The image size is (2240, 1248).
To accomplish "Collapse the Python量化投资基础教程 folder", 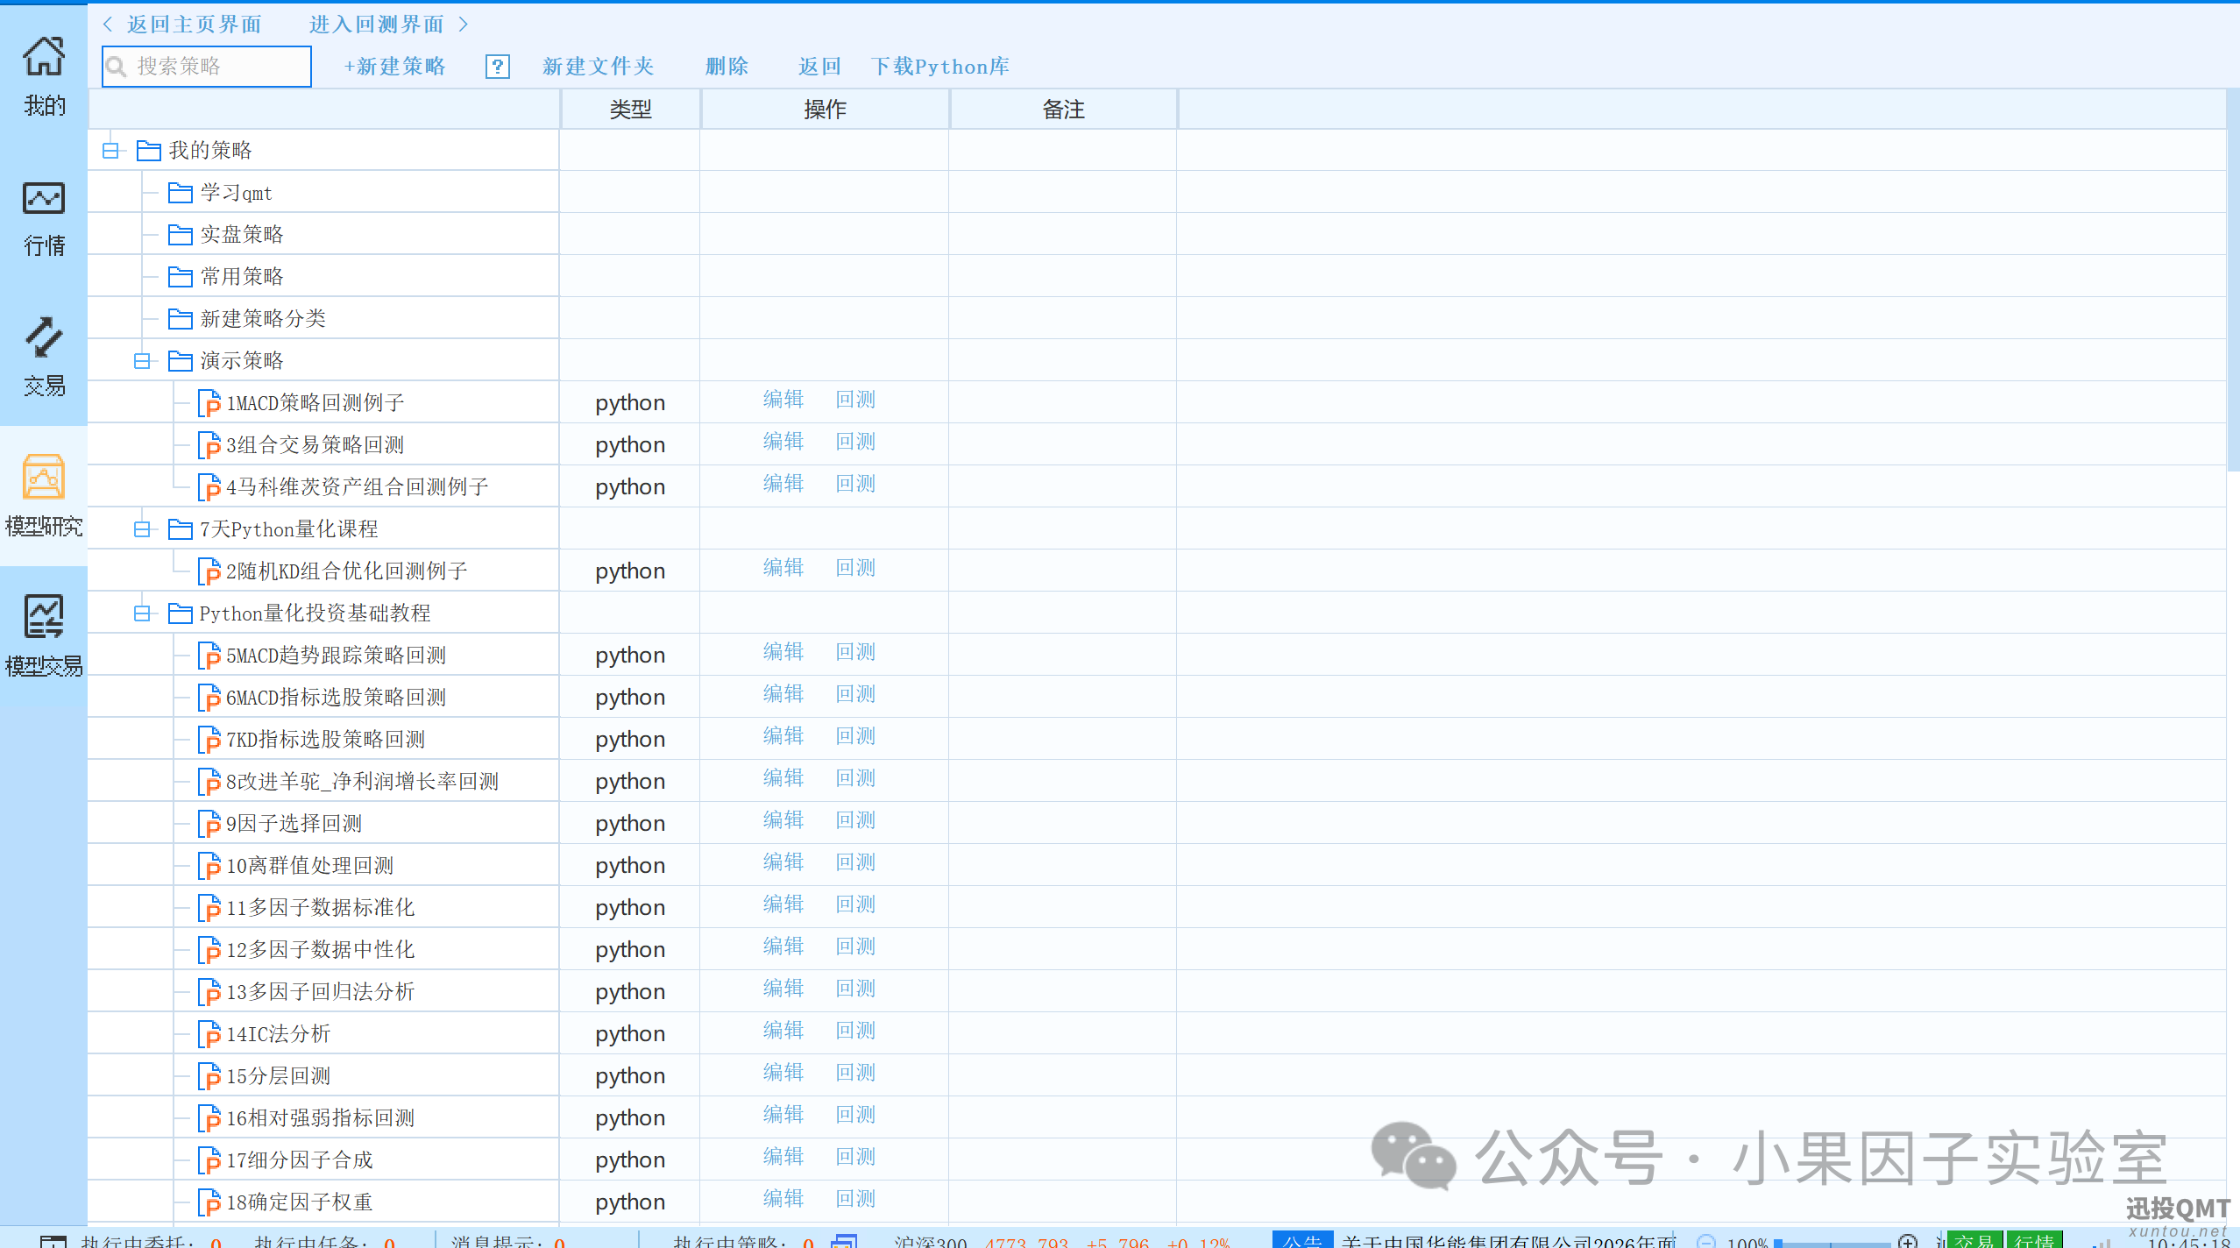I will [x=142, y=613].
